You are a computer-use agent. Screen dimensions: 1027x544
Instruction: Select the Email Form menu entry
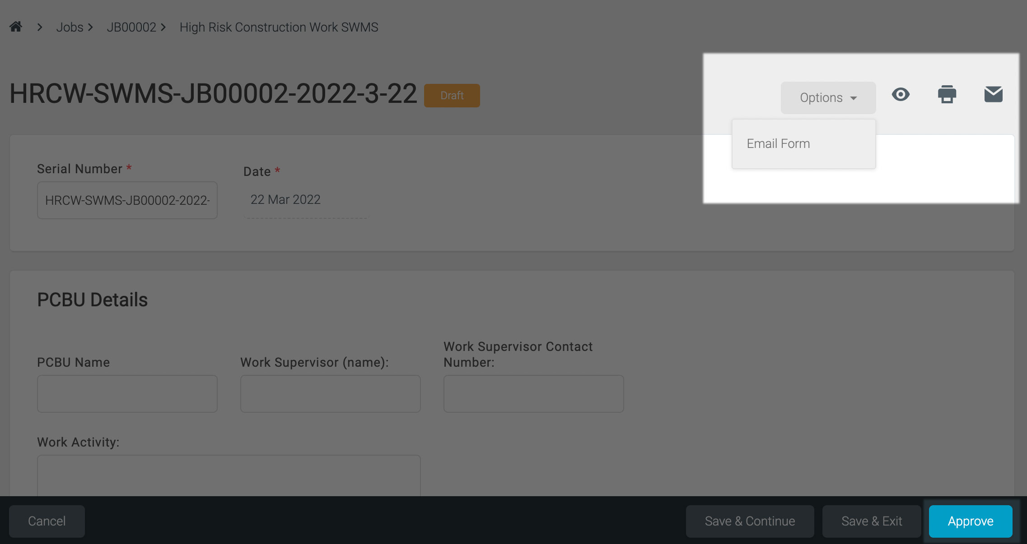coord(804,143)
